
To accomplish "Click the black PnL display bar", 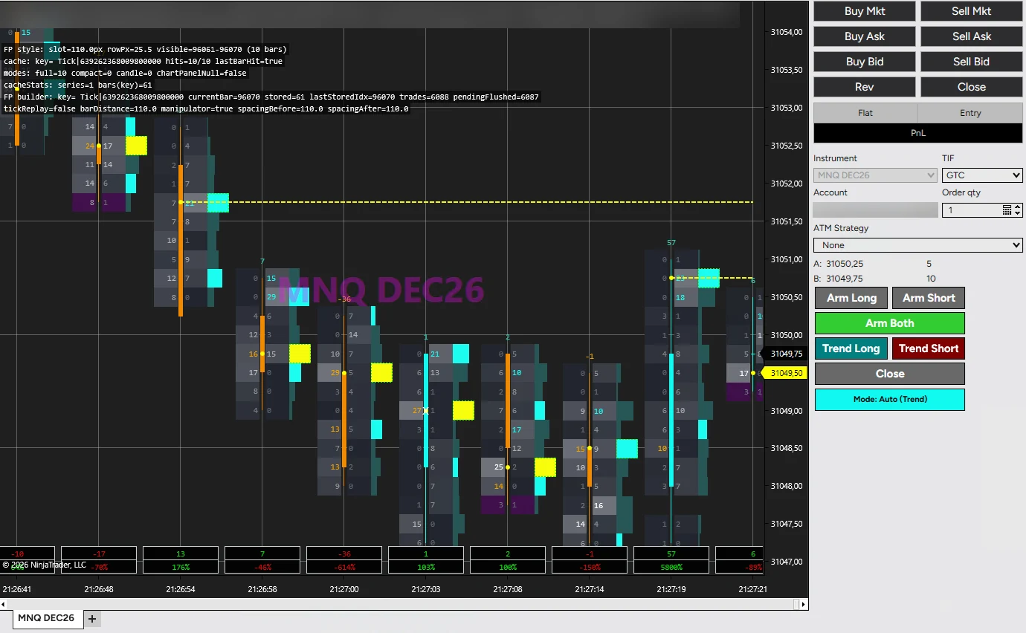I will (918, 133).
